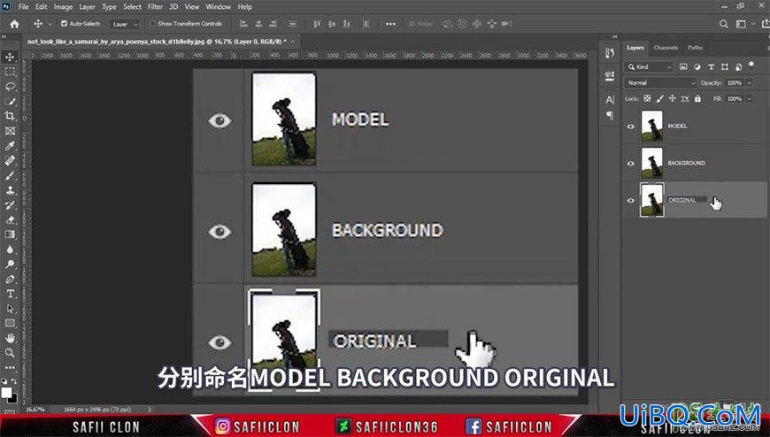
Task: Select the Eraser tool
Action: pos(10,219)
